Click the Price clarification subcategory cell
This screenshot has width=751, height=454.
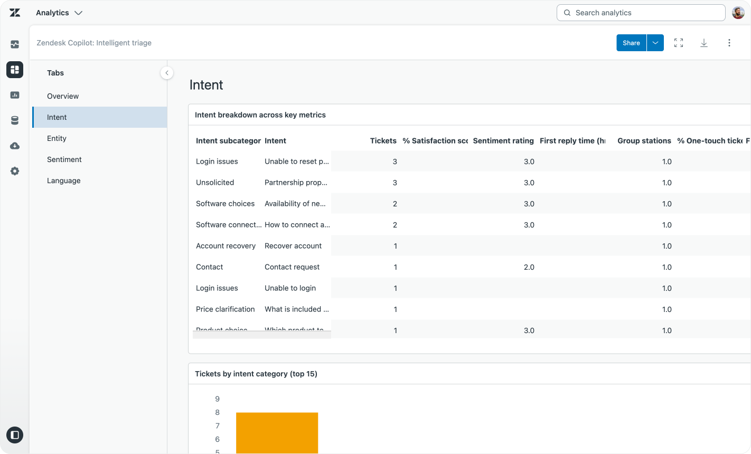226,309
